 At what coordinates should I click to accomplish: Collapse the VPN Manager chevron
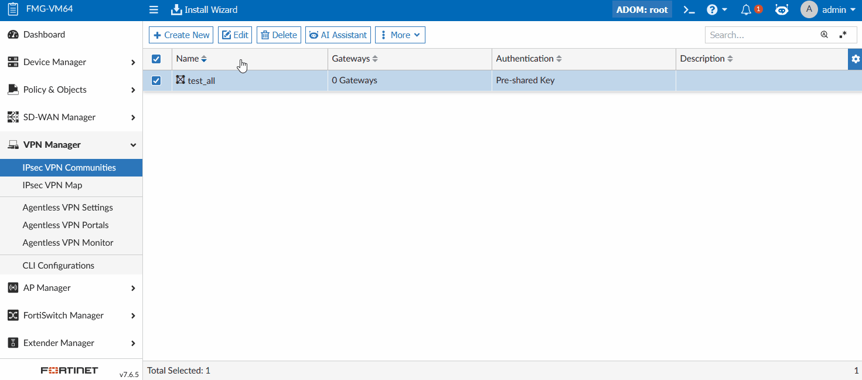133,145
